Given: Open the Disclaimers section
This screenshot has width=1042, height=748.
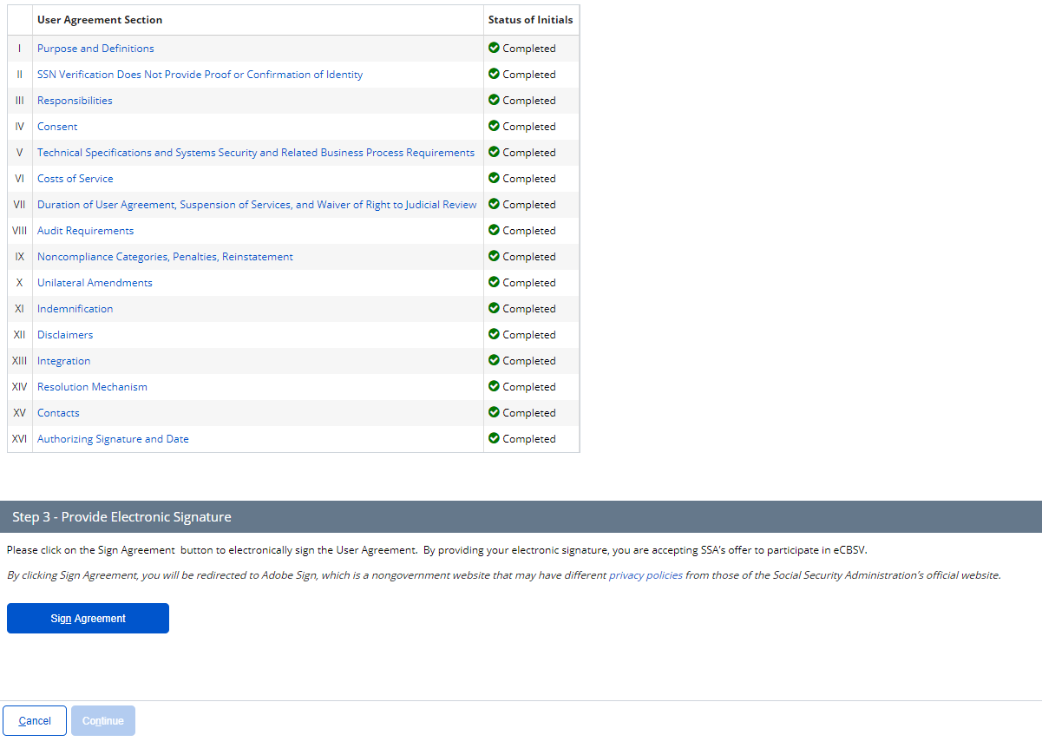Looking at the screenshot, I should click(x=65, y=335).
